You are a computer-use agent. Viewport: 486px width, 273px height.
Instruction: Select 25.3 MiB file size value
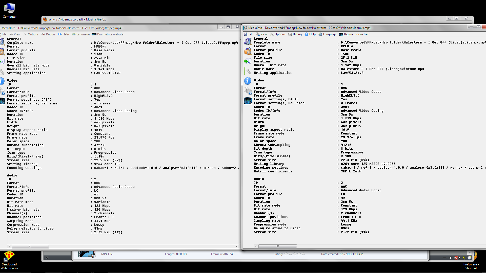click(x=102, y=58)
